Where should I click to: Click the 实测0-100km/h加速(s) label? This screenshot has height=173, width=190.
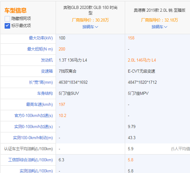pyautogui.click(x=33, y=127)
